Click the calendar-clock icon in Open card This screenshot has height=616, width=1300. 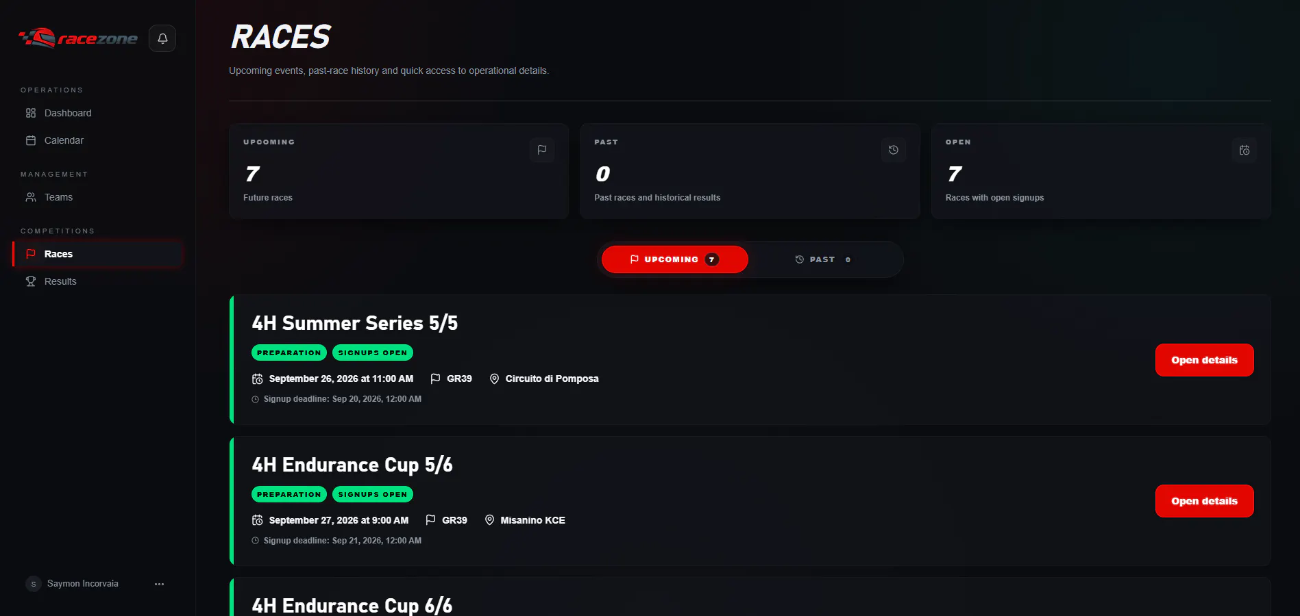tap(1244, 150)
